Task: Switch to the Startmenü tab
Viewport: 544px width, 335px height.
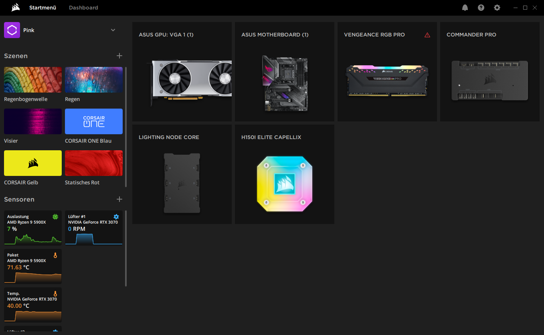Action: tap(42, 8)
